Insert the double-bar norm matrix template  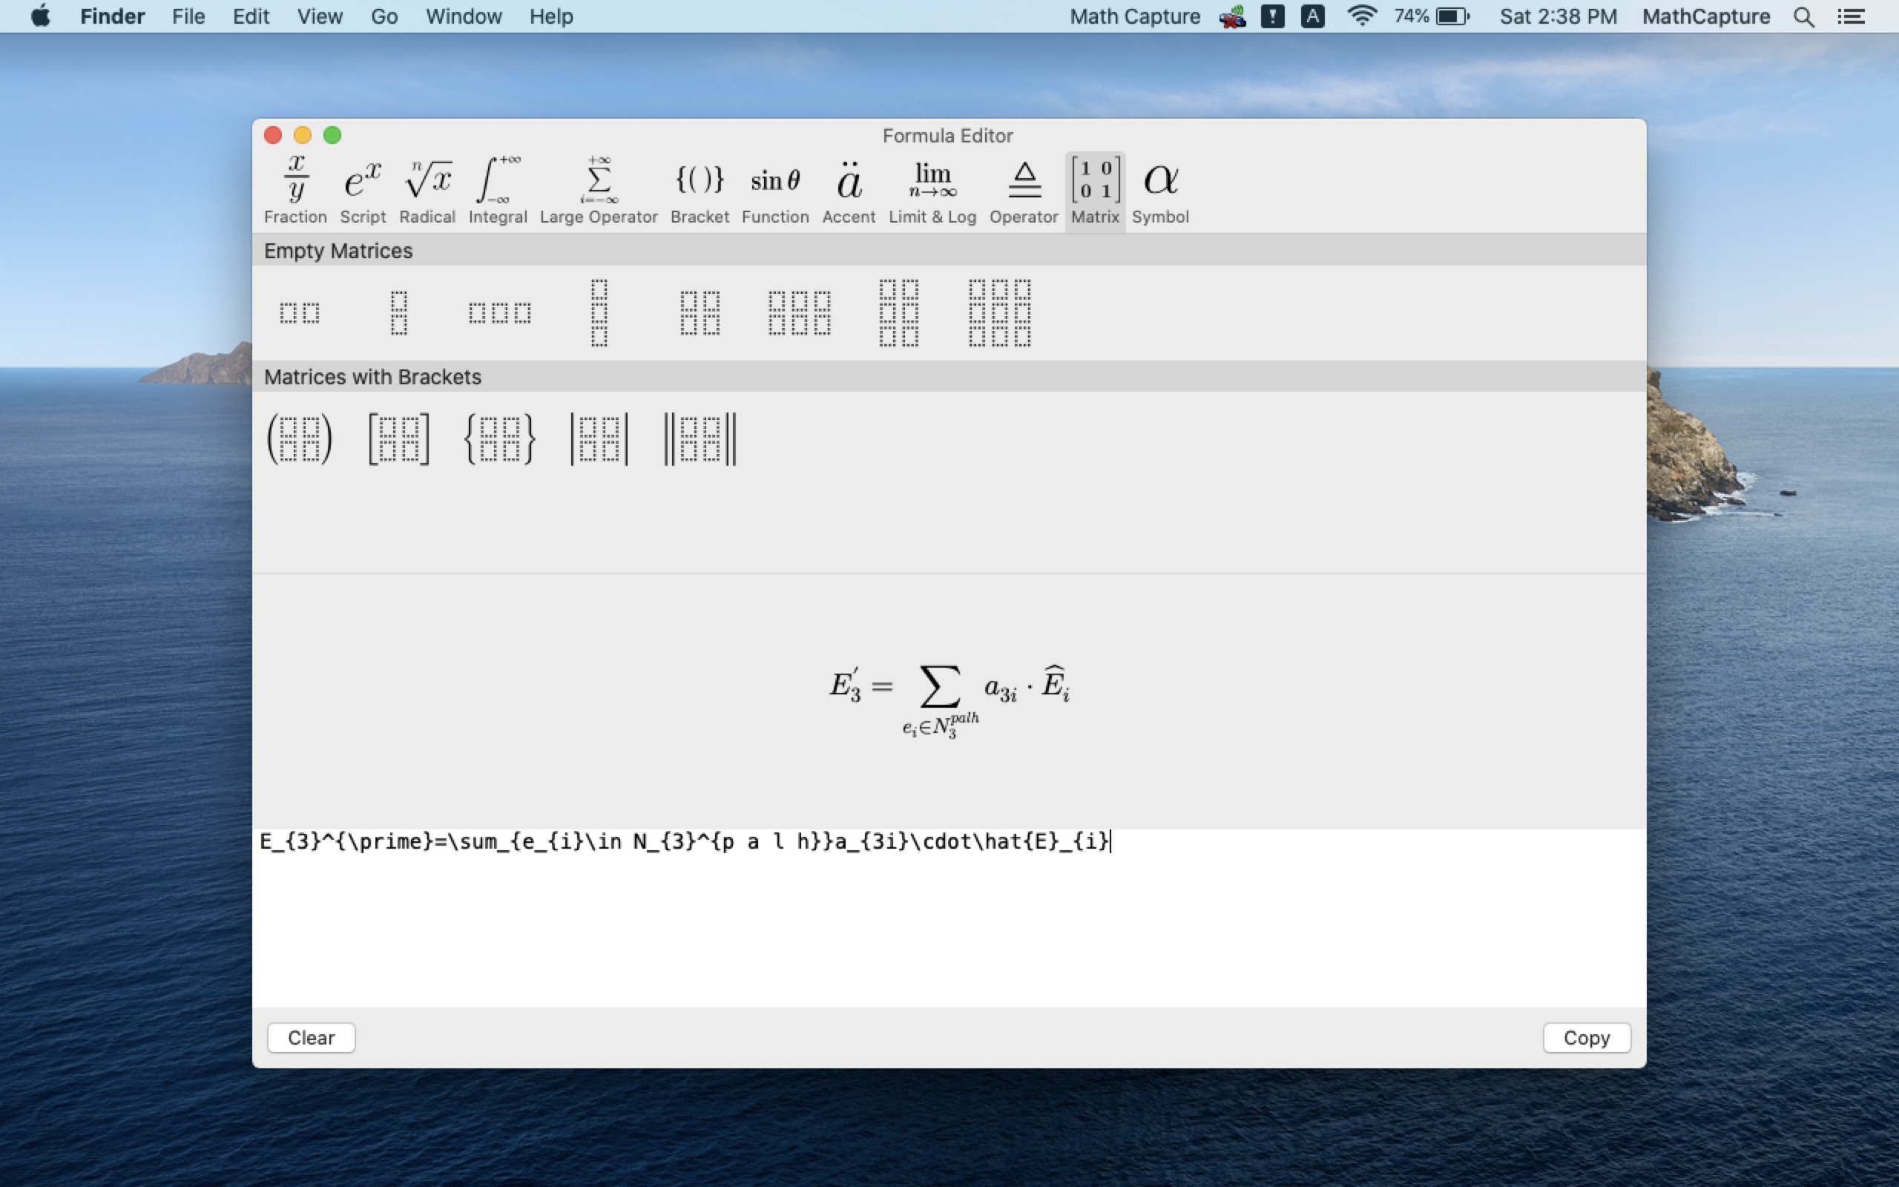point(700,439)
